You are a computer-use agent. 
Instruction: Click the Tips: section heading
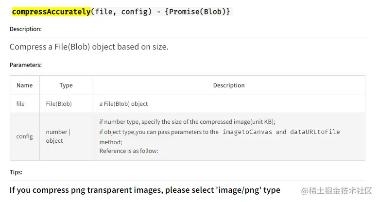[16, 172]
